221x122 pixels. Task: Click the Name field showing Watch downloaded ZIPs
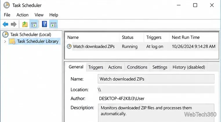tap(156, 79)
